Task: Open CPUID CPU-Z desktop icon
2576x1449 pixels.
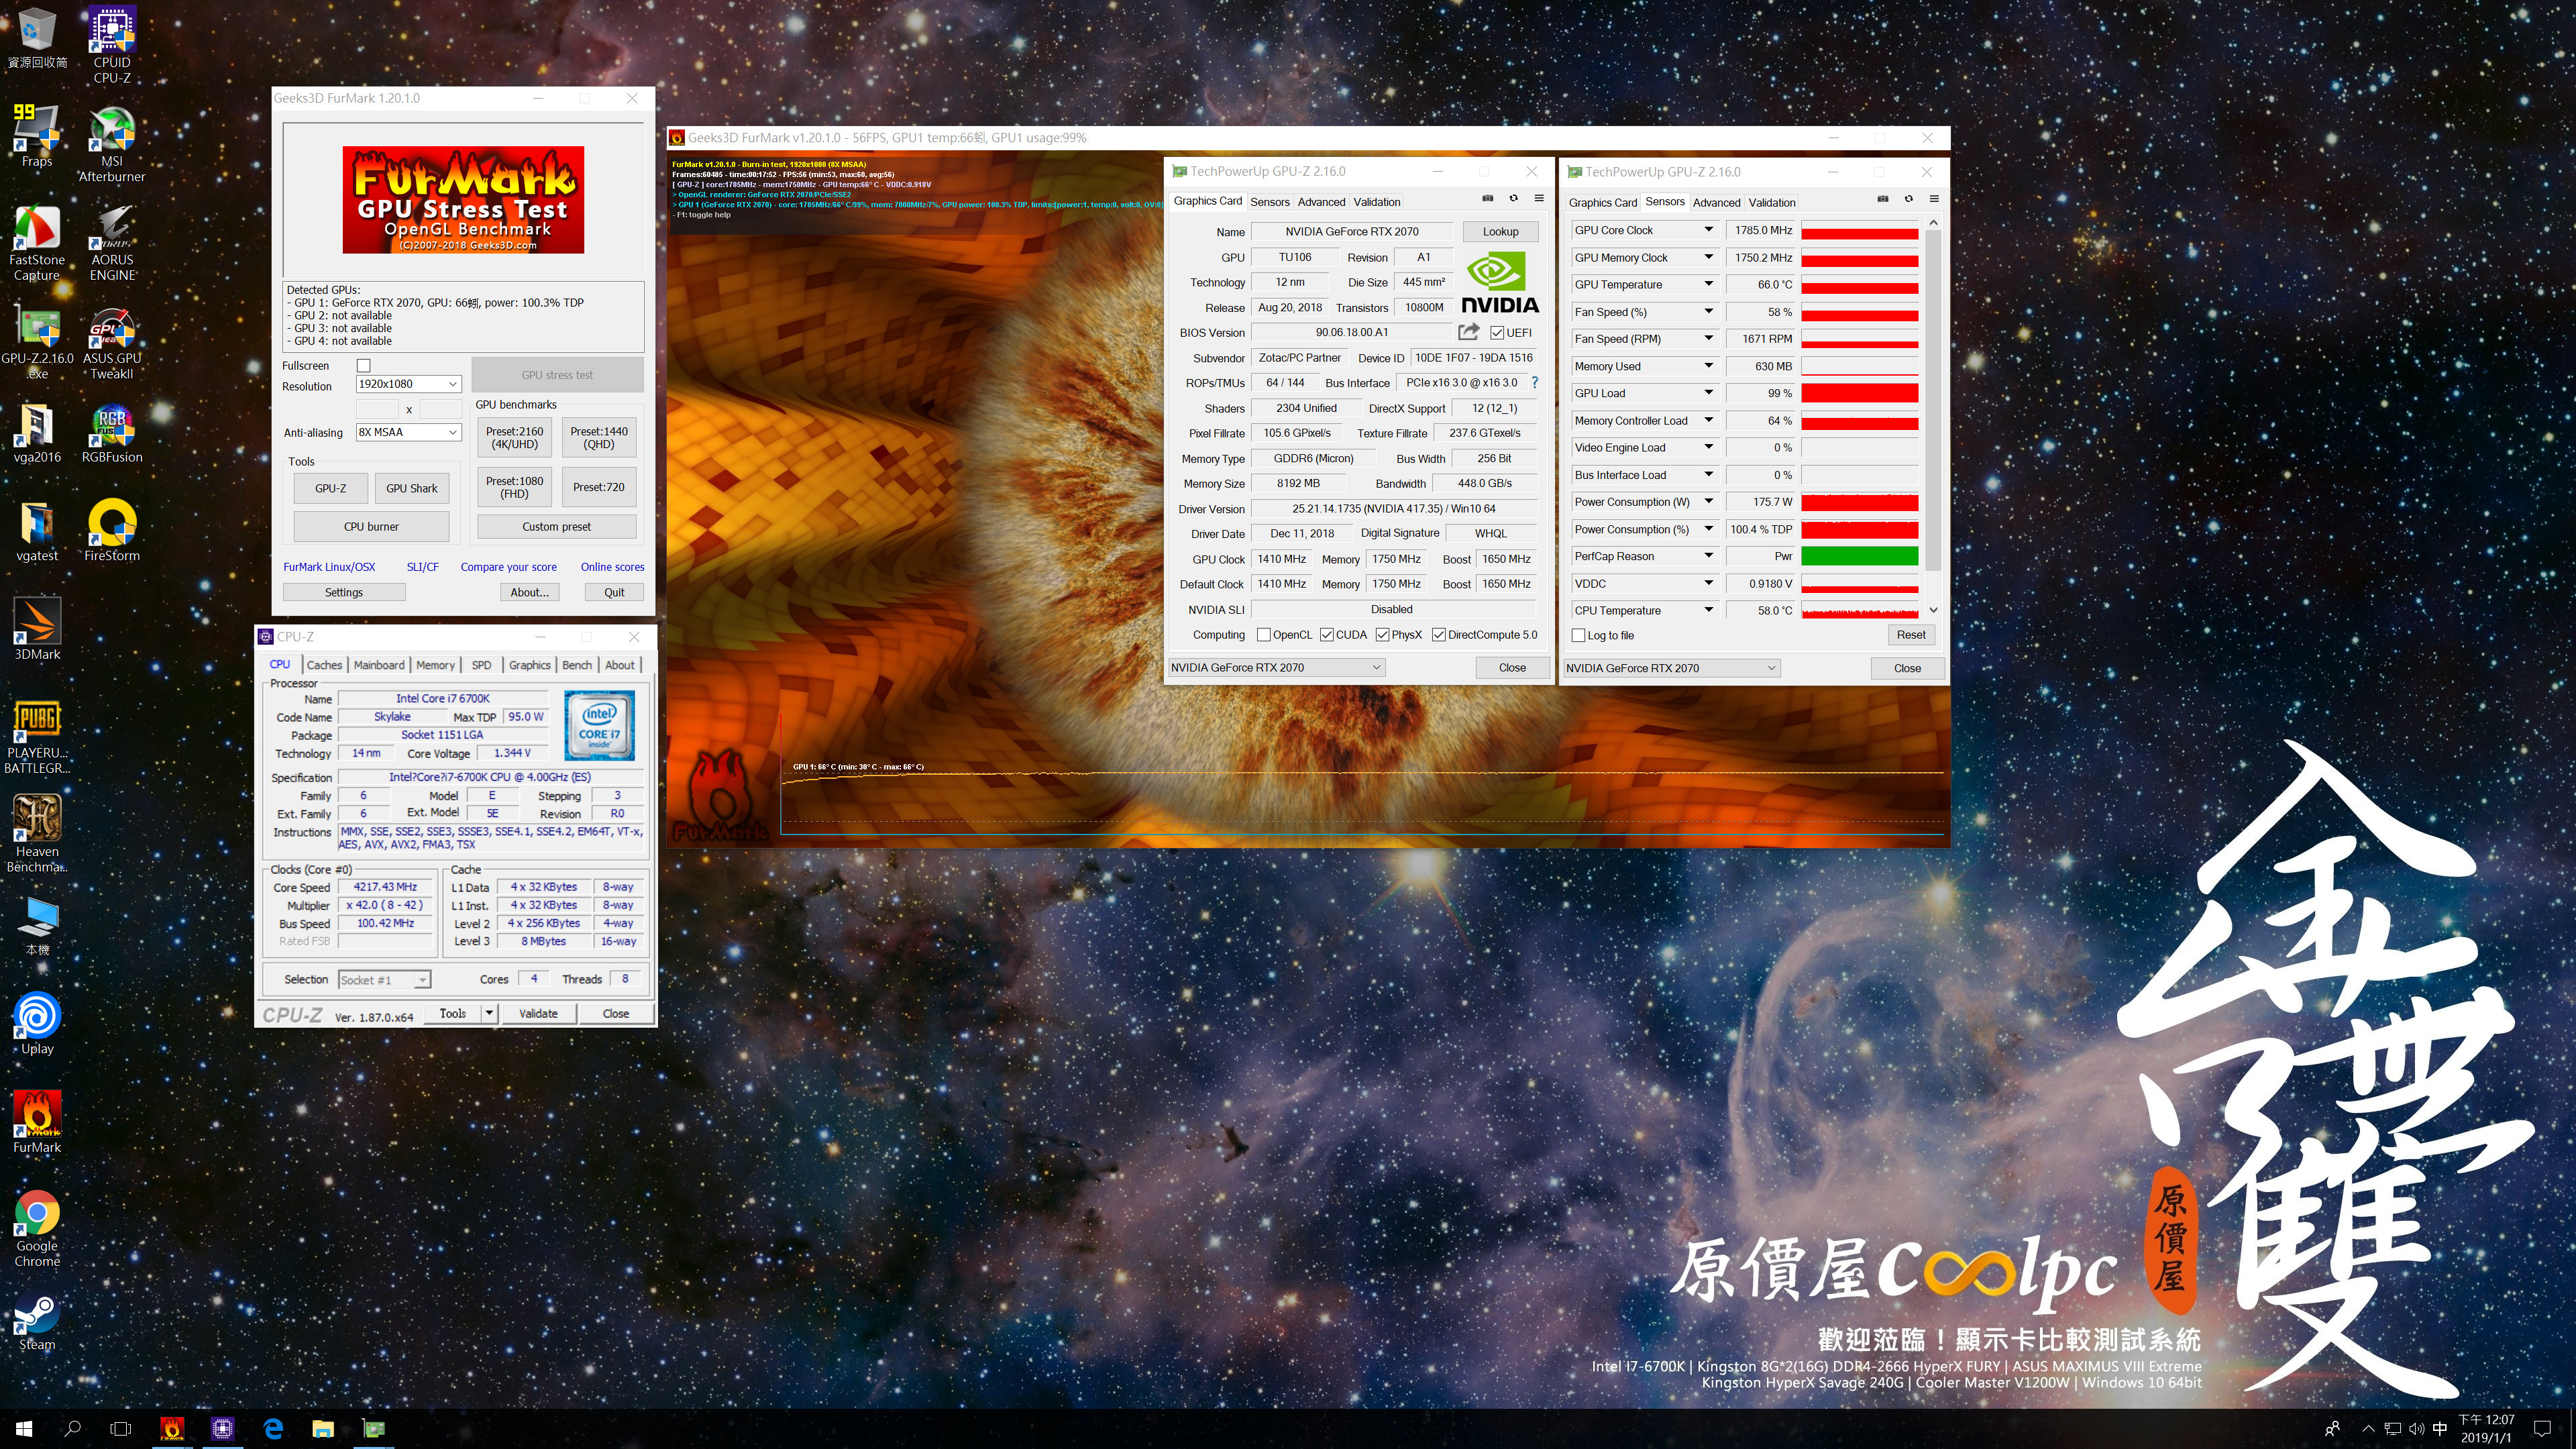Action: (x=112, y=45)
